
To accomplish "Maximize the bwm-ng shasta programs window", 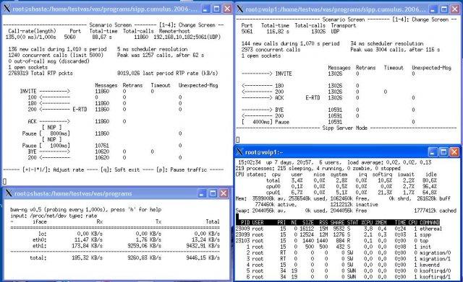I will [x=213, y=193].
